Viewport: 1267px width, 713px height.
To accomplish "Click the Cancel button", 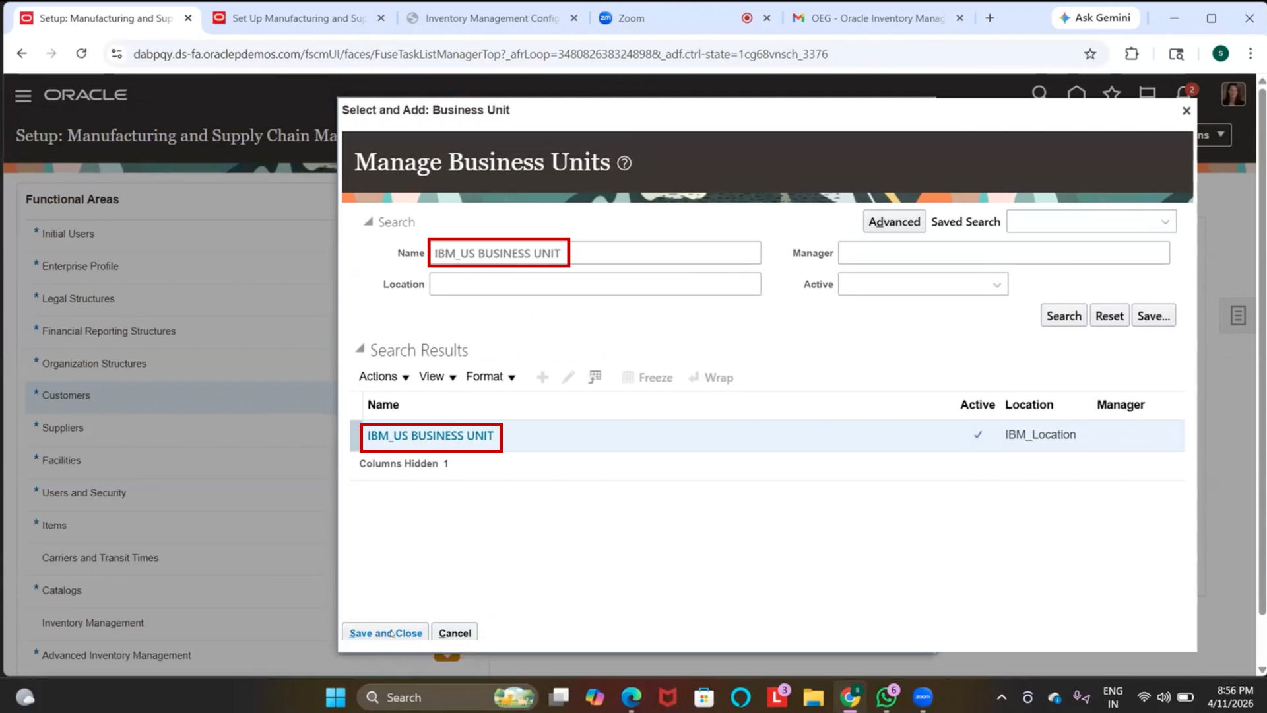I will click(455, 632).
